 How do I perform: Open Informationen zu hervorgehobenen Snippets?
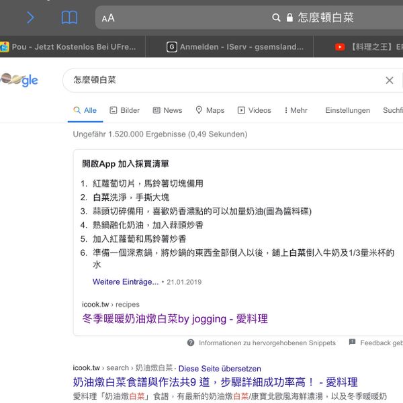[x=267, y=343]
